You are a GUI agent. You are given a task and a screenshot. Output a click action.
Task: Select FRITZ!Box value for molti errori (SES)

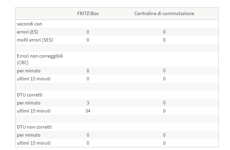[88, 40]
